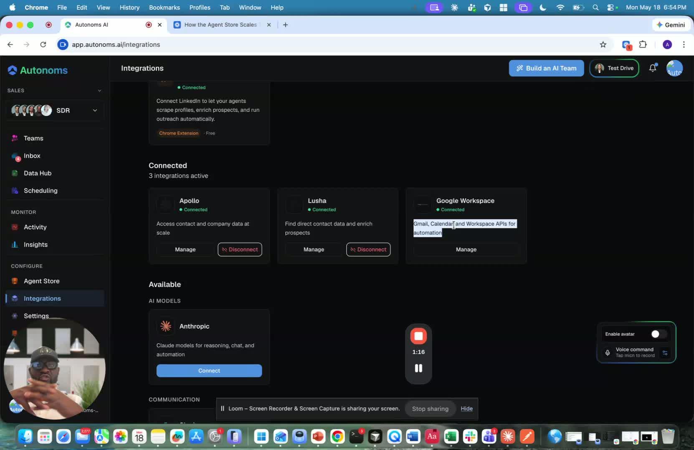Viewport: 694px width, 450px height.
Task: Open the Profiles menu
Action: click(200, 8)
